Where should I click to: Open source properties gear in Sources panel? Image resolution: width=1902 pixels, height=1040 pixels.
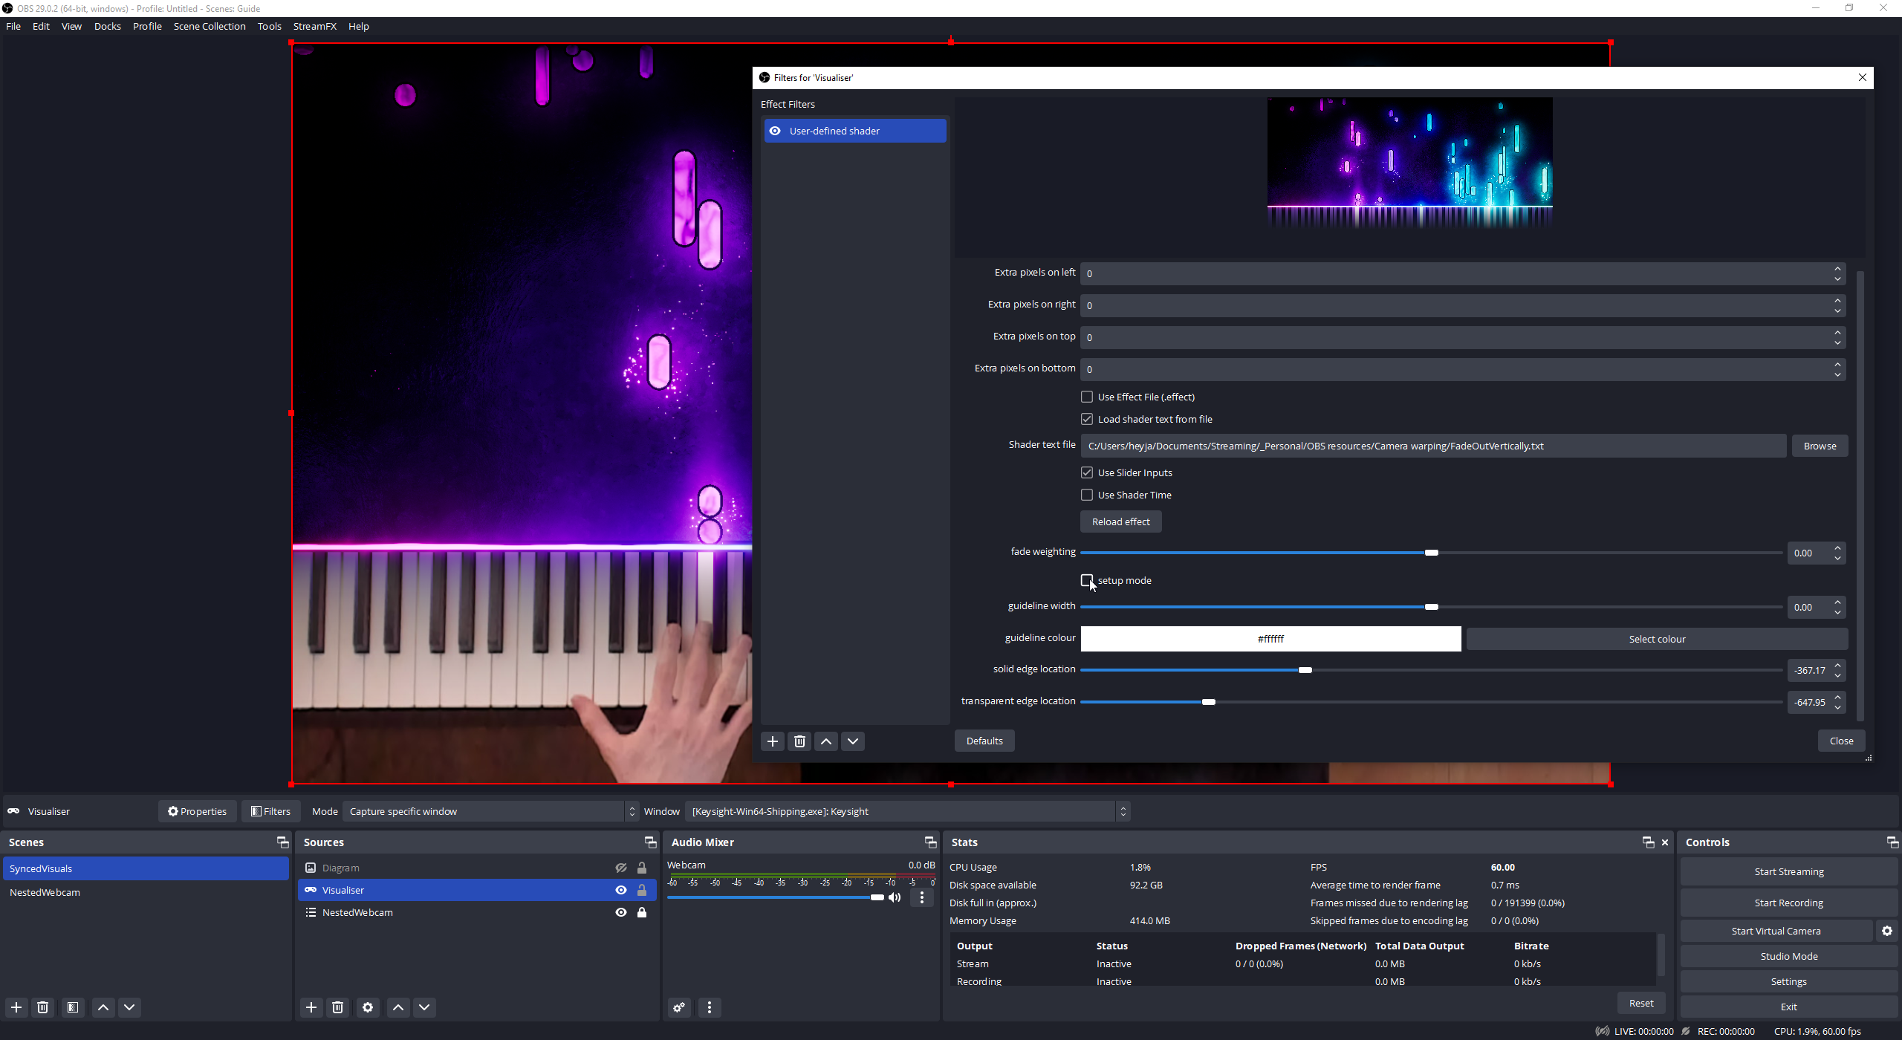[368, 1007]
